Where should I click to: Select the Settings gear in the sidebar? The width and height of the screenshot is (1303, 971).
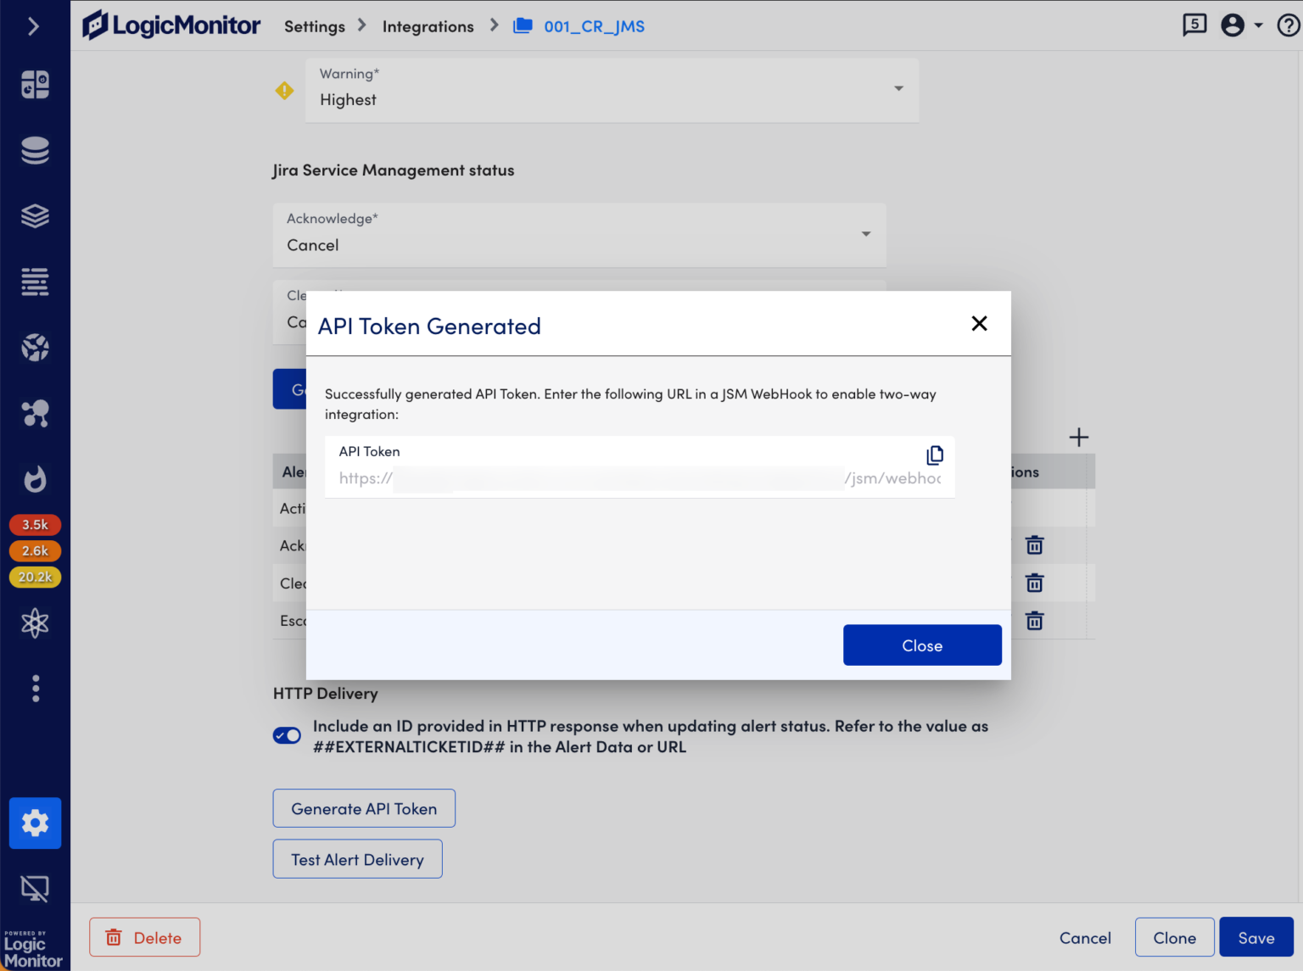click(x=35, y=823)
